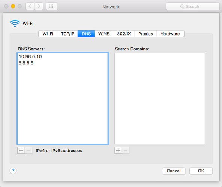The height and width of the screenshot is (187, 222).
Task: Go to the Proxies tab
Action: (x=146, y=34)
